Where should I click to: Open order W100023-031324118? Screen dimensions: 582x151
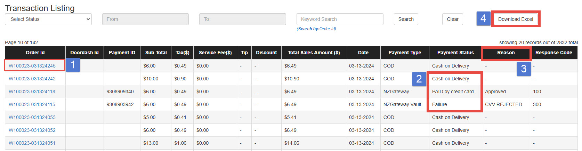(32, 92)
